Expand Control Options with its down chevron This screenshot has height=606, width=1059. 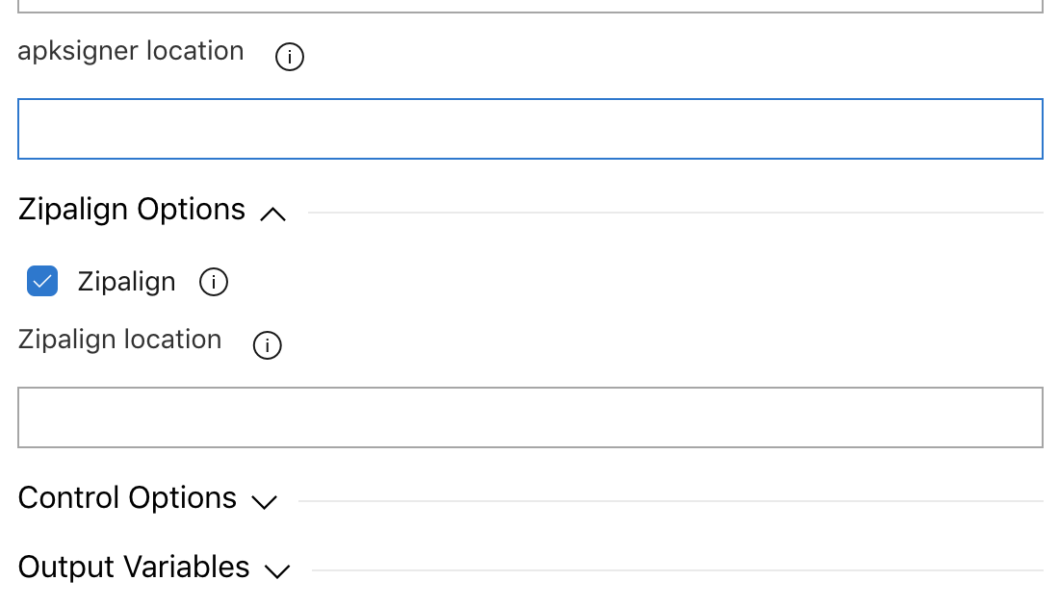264,501
